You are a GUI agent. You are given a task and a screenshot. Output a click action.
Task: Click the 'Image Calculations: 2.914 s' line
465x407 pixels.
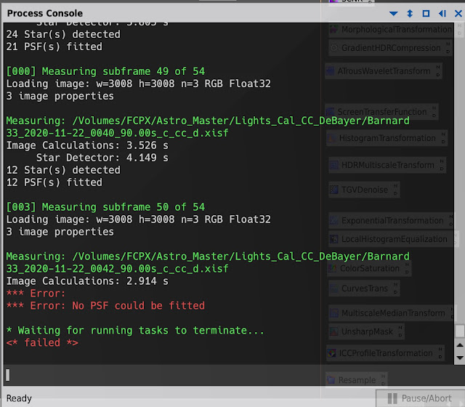click(87, 281)
